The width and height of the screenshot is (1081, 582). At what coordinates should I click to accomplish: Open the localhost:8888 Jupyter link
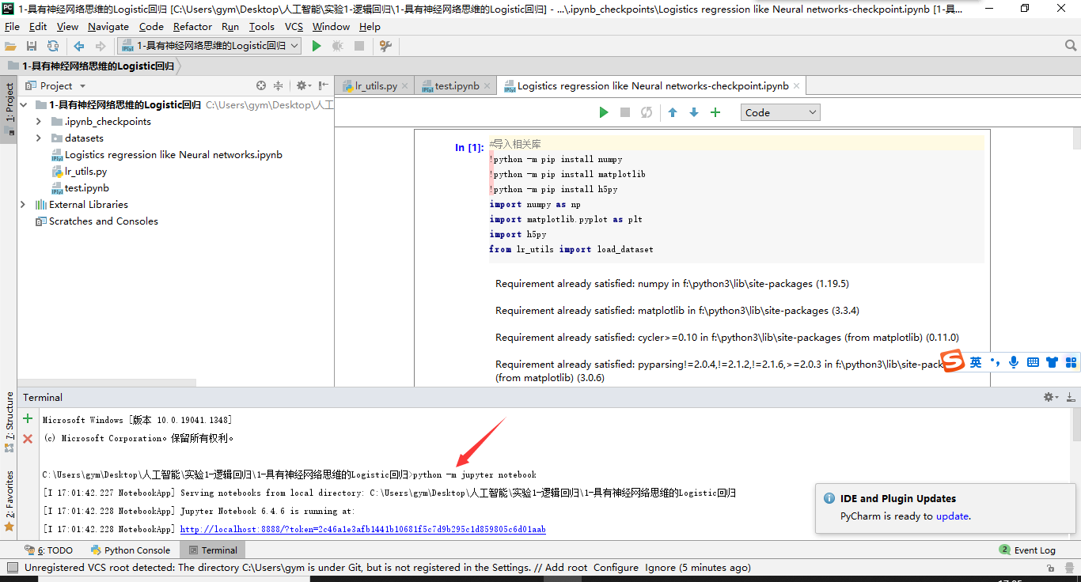[362, 529]
